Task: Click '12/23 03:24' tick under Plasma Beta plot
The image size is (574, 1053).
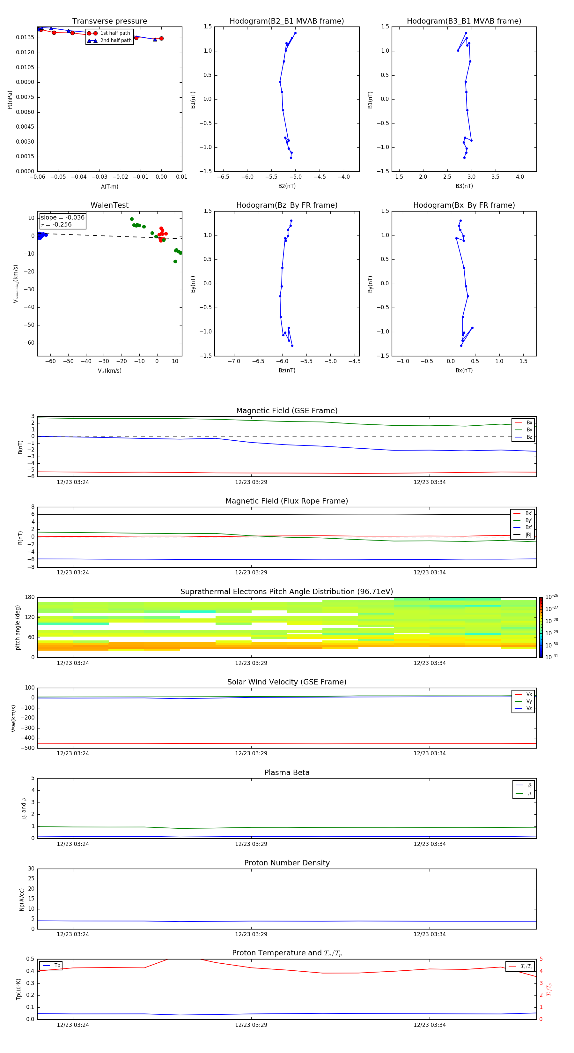Action: click(73, 844)
